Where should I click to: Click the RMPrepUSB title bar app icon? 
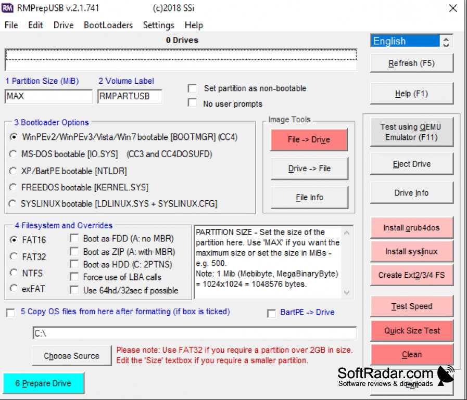[x=7, y=8]
